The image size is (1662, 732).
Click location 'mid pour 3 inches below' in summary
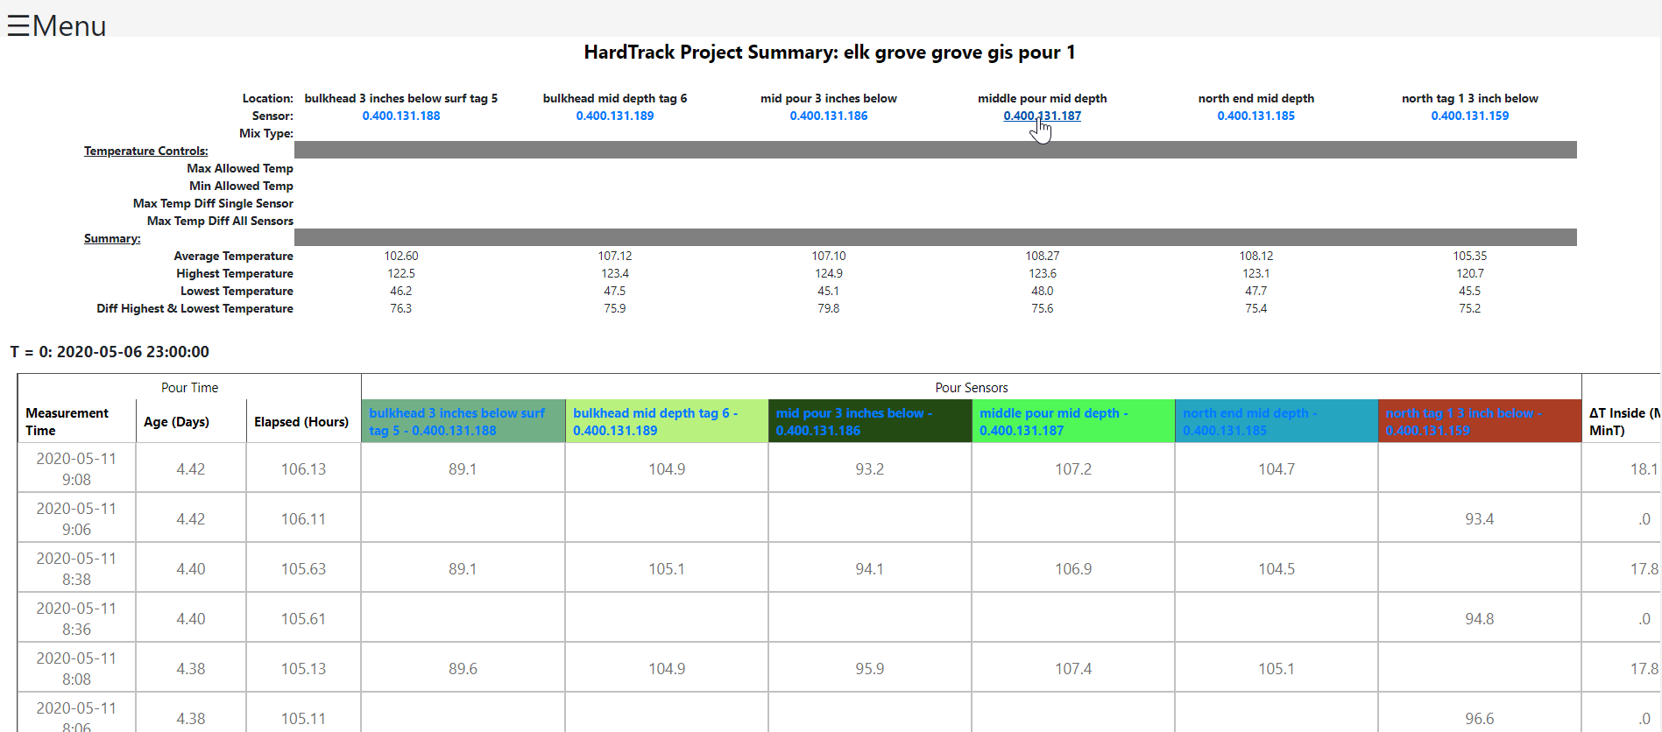[x=829, y=98]
